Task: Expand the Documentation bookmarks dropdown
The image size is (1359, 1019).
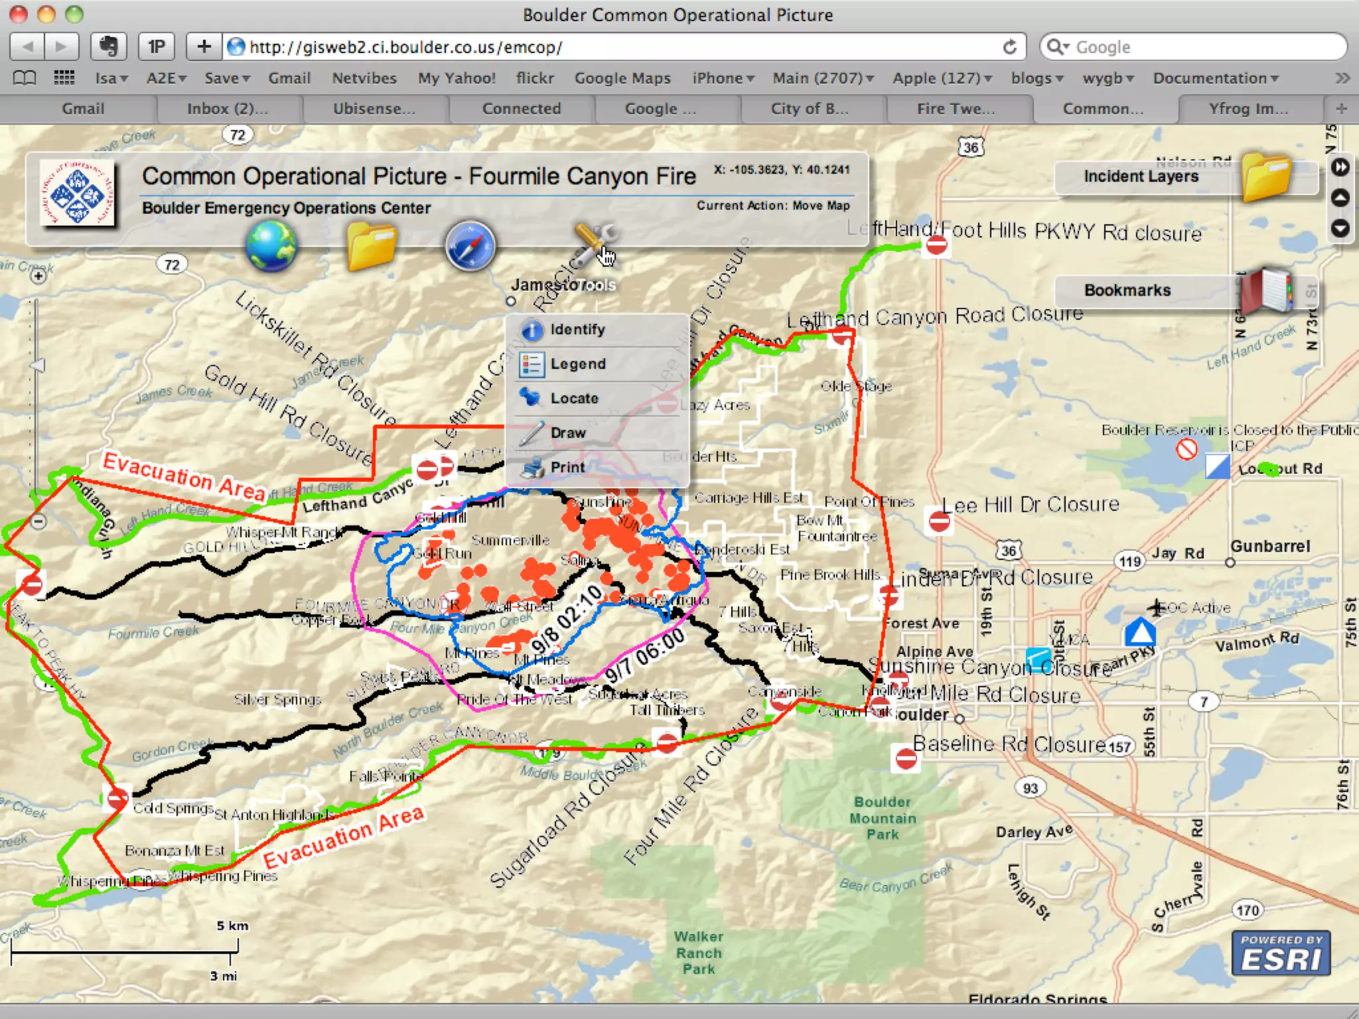Action: point(1215,78)
